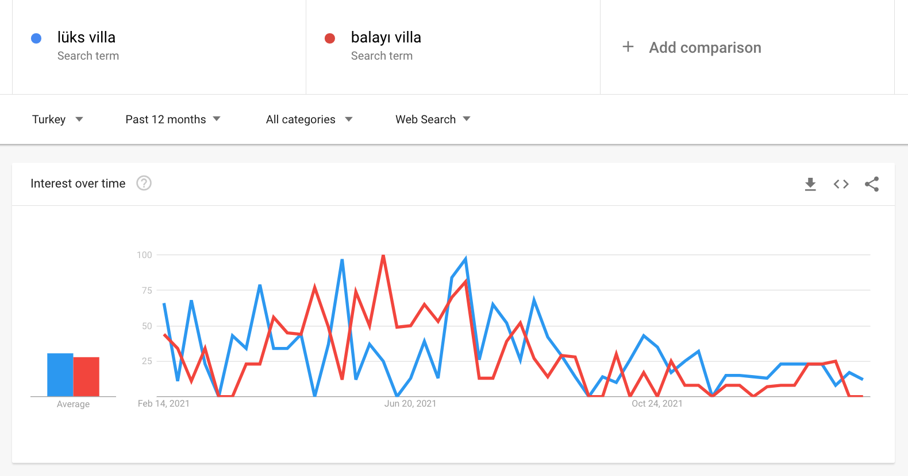Open the Interest over time help icon
This screenshot has width=908, height=476.
pos(144,183)
